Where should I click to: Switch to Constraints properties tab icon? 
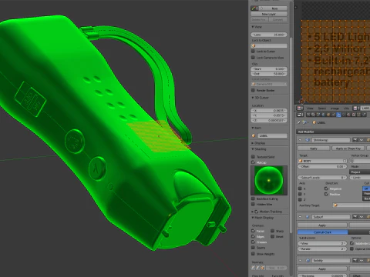[x=334, y=115]
